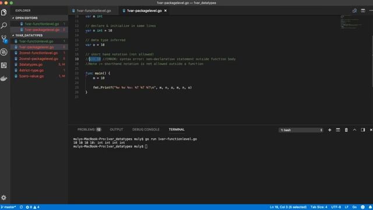Open the Manage gear menu
Viewport: 373px width, 210px height.
[4, 197]
